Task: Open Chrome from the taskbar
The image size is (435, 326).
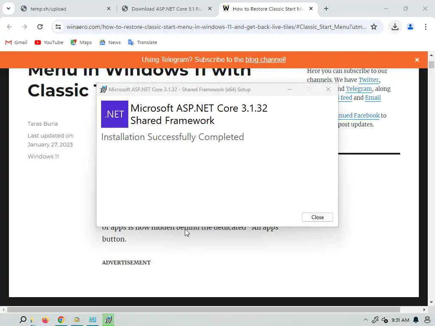Action: click(x=61, y=320)
